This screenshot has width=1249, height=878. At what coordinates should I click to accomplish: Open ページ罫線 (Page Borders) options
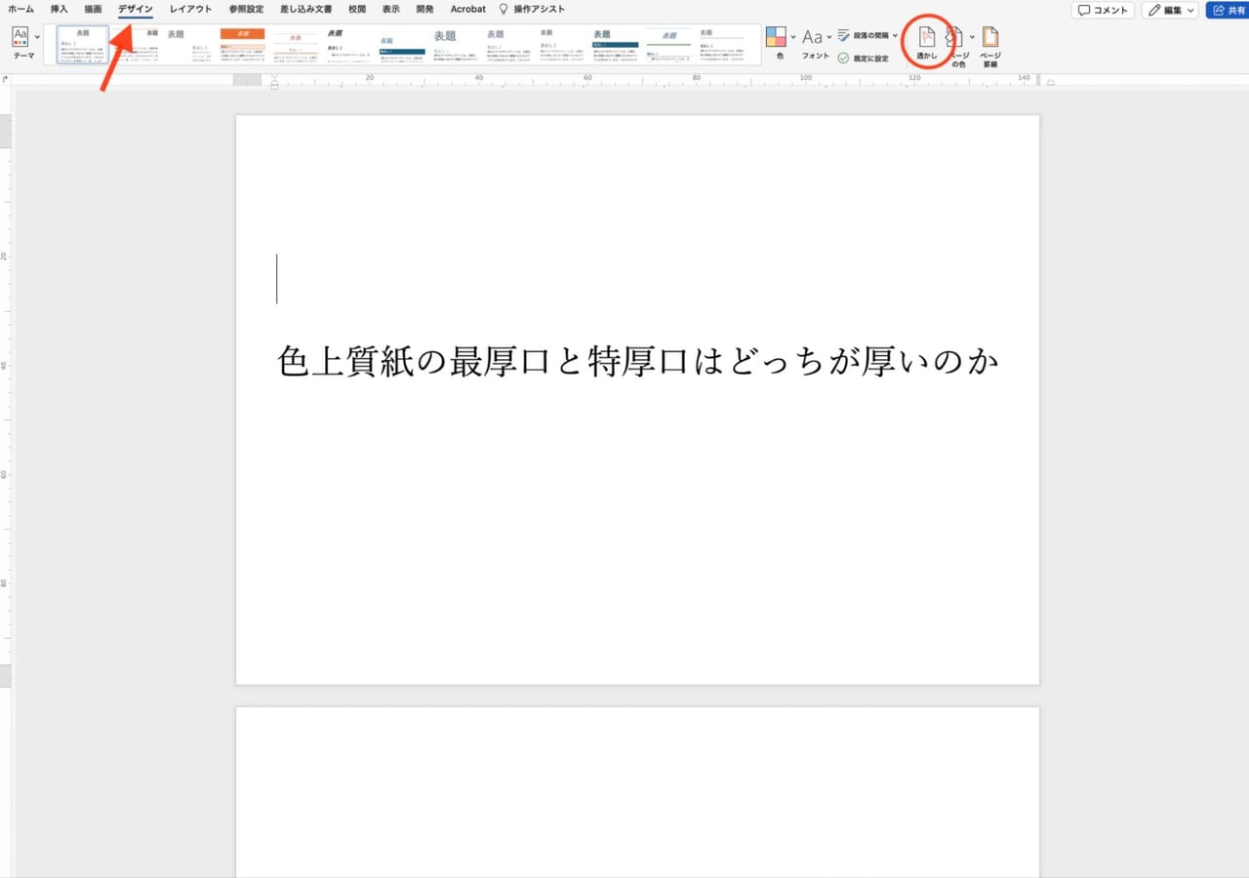coord(989,41)
